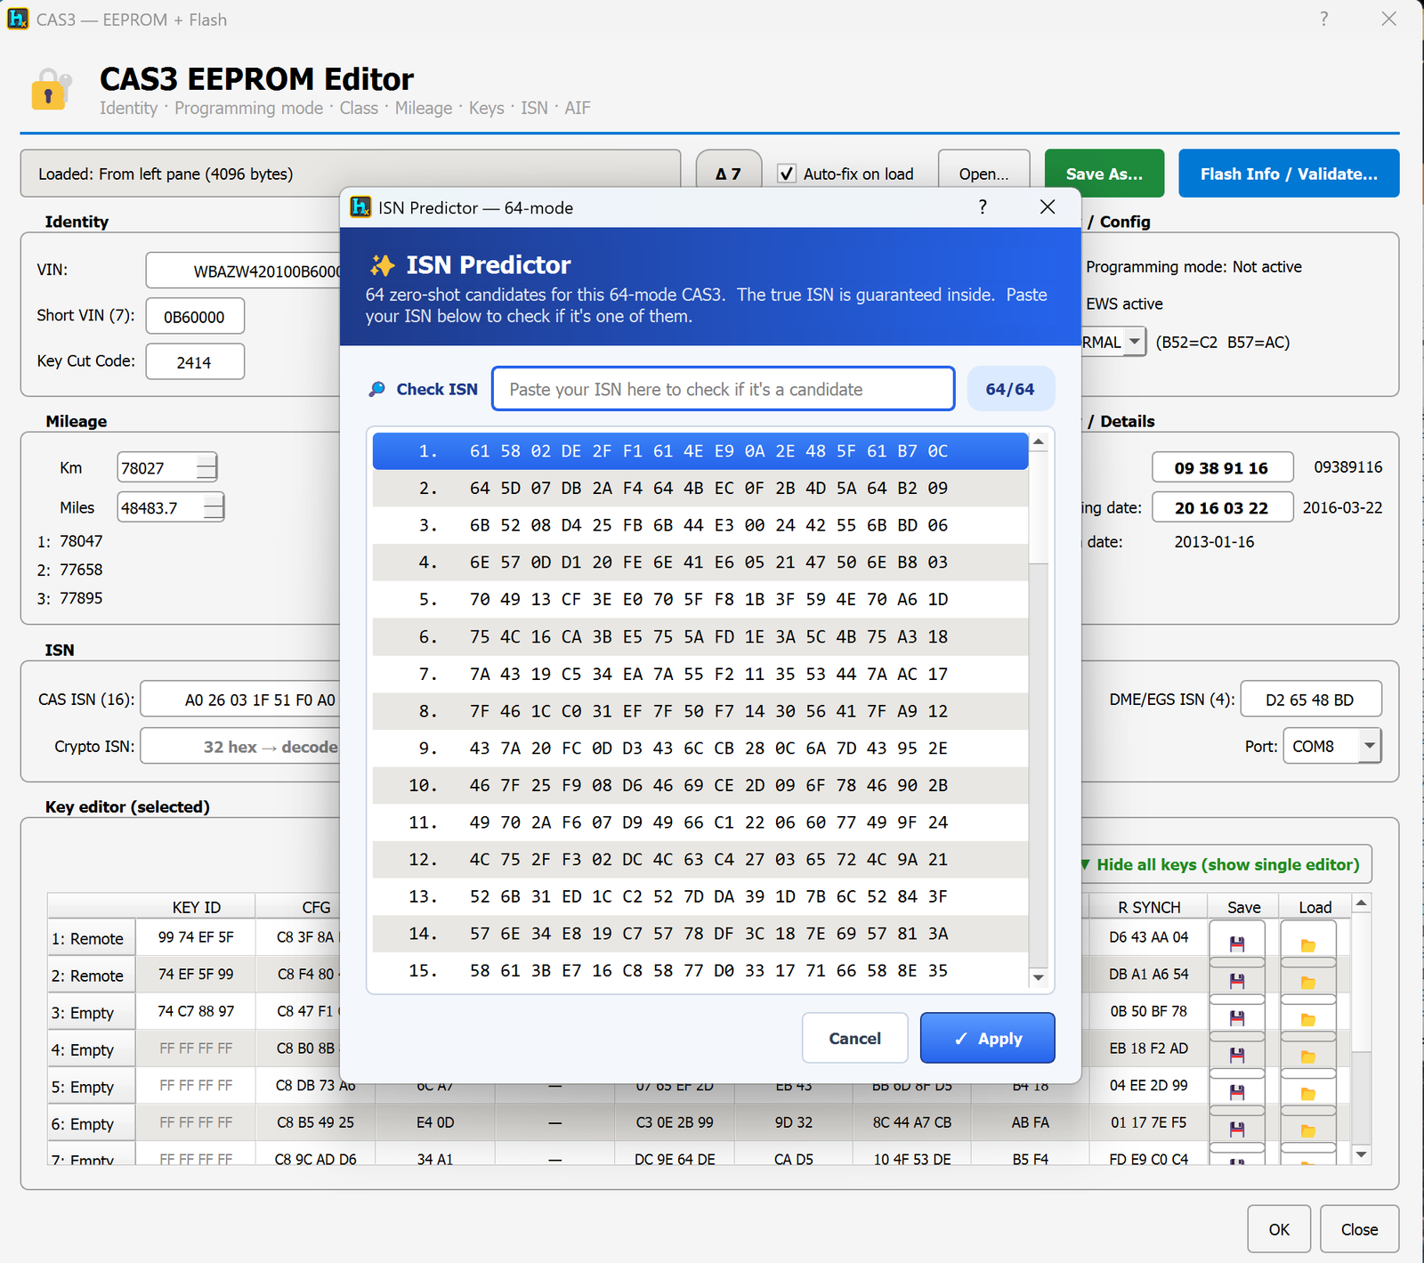The height and width of the screenshot is (1263, 1424).
Task: Select candidate 11 starting 49 70 2A F6
Action: [x=700, y=822]
